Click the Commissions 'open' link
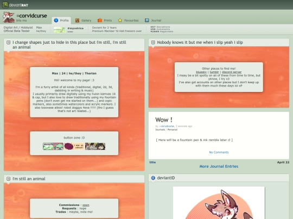293x219 pixels. 86,205
